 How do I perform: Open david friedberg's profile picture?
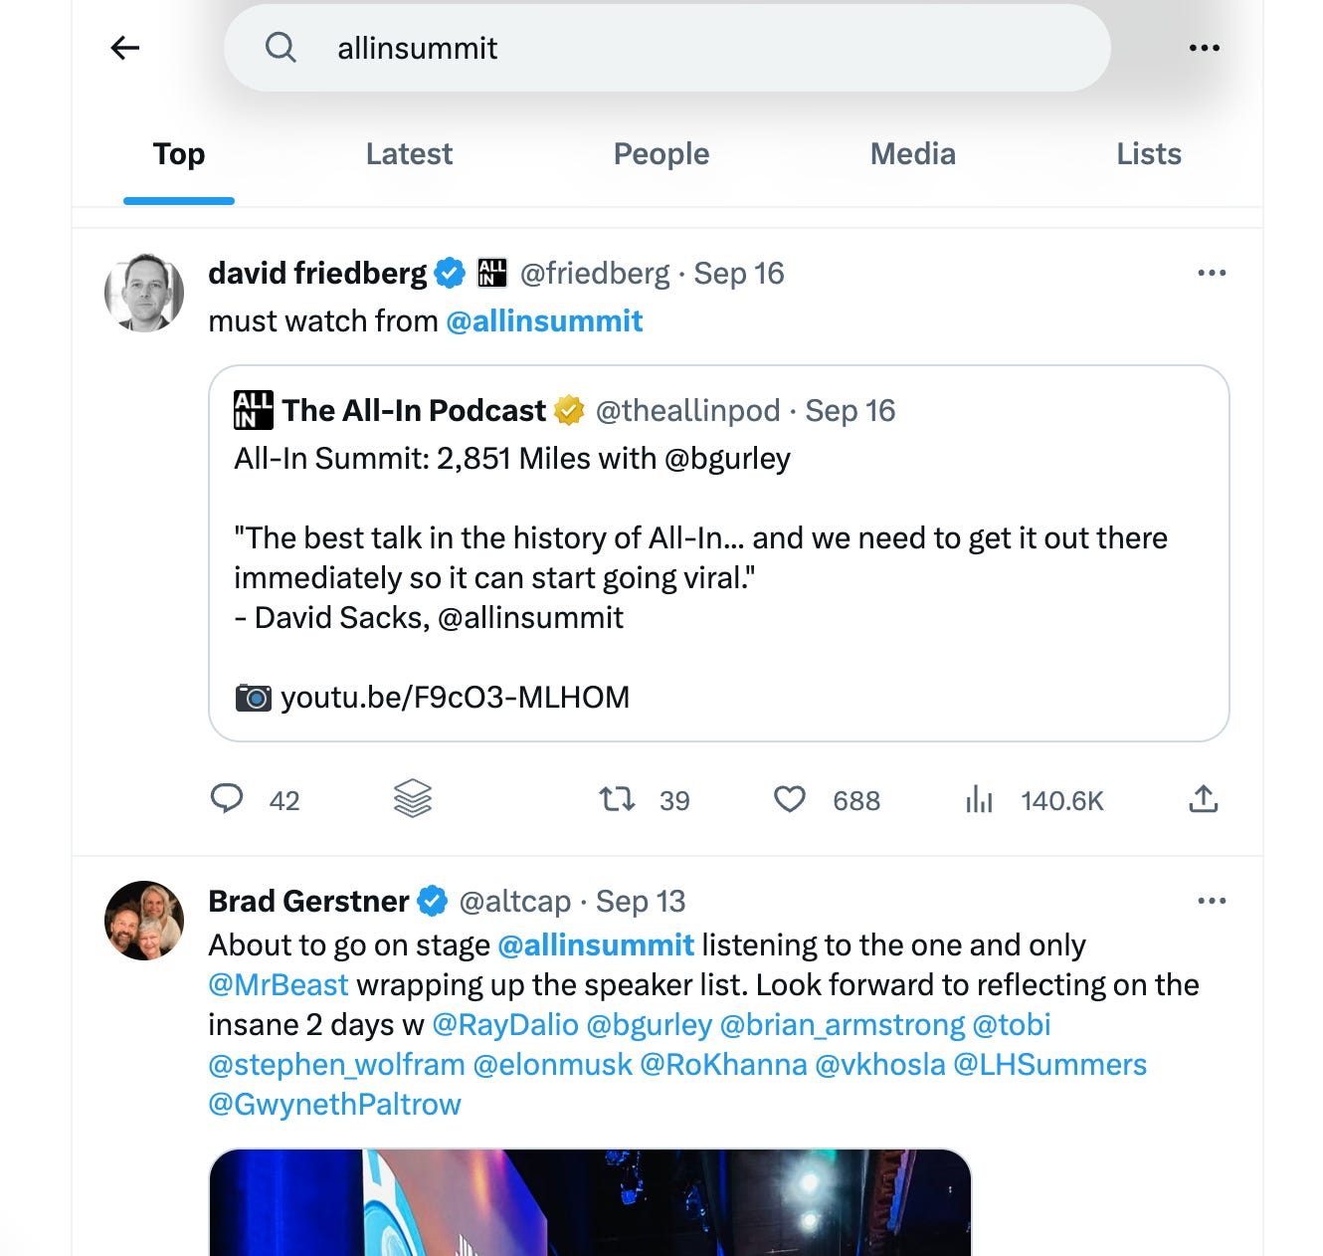coord(144,293)
